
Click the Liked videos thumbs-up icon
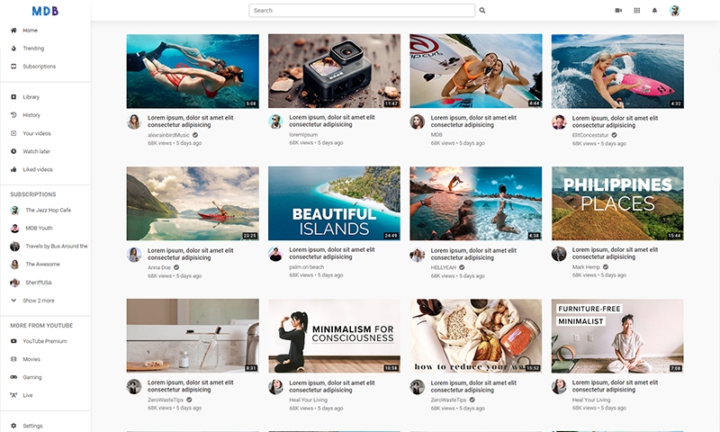tap(13, 169)
